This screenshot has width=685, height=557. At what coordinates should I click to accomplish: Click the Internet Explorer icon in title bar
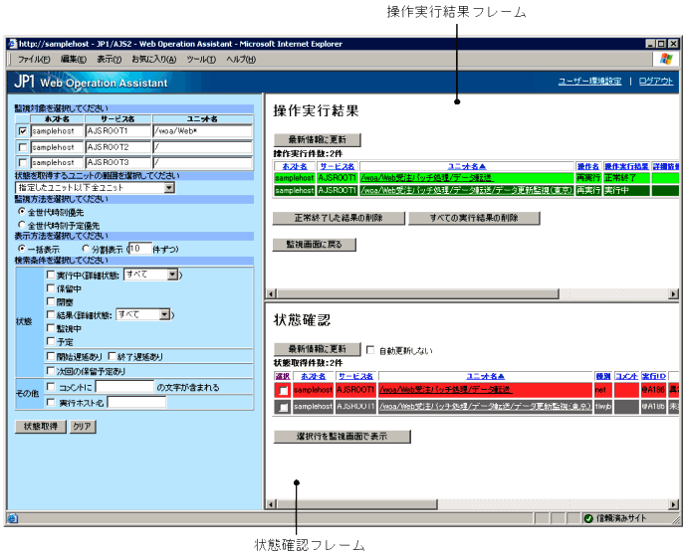pyautogui.click(x=12, y=44)
